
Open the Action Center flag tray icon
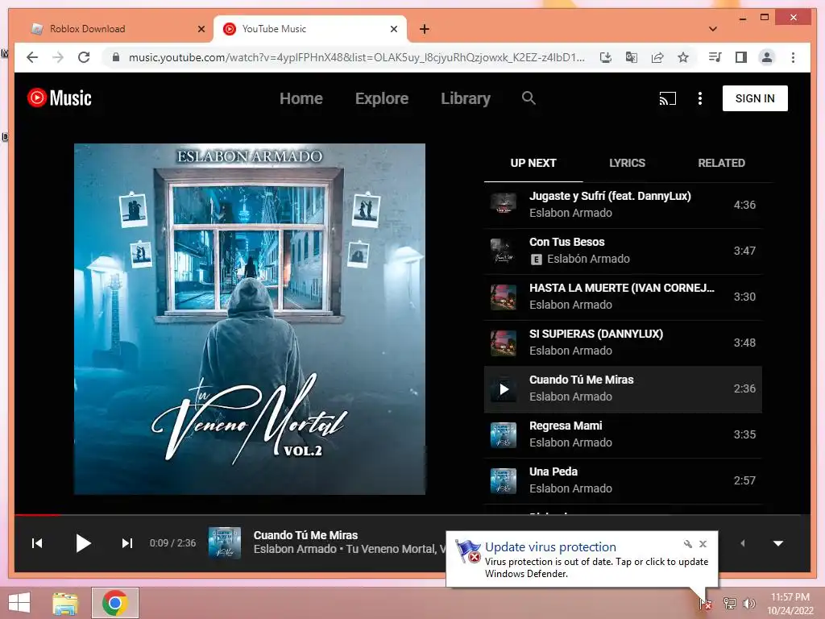tap(705, 603)
